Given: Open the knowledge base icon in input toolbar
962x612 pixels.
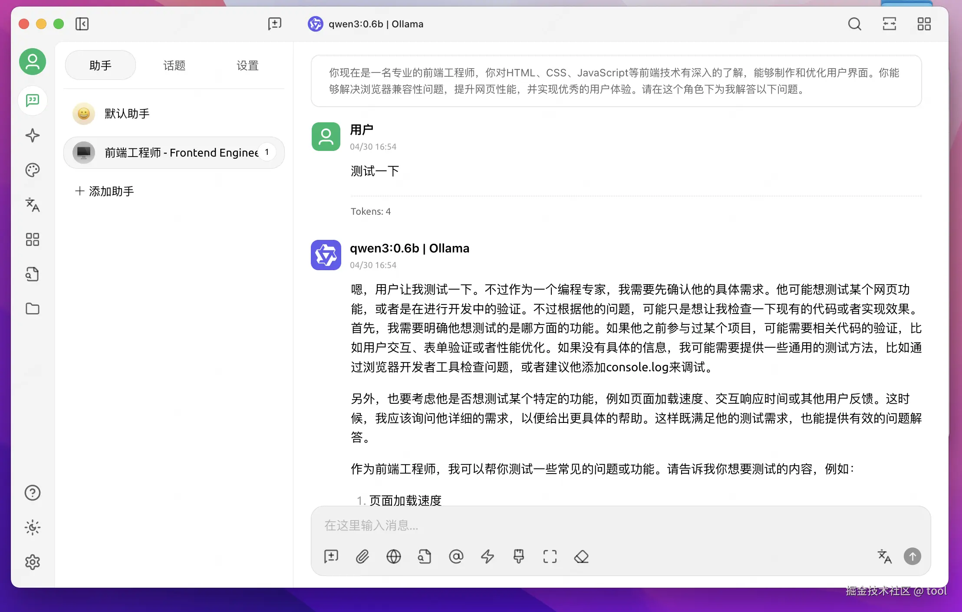Looking at the screenshot, I should 425,556.
